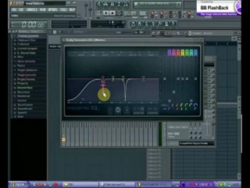Open the EDIT menu
Viewport: 250px width, 188px height.
click(x=21, y=10)
